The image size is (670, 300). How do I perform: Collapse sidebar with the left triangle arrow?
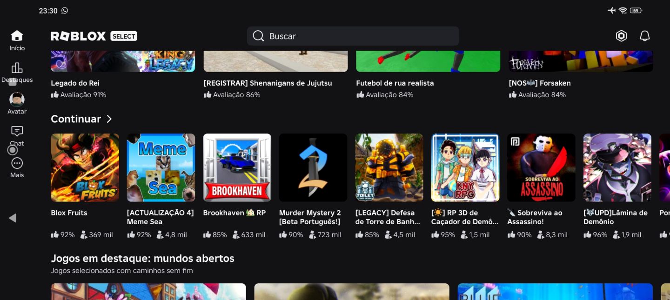tap(13, 218)
